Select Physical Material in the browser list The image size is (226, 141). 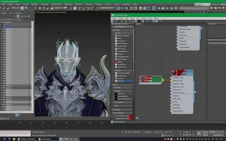pyautogui.click(x=124, y=36)
